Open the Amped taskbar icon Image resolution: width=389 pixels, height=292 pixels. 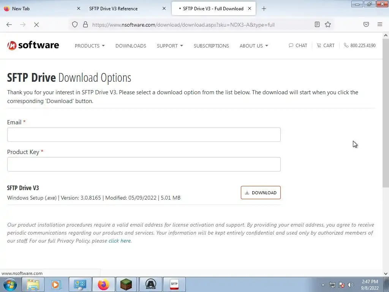150,284
